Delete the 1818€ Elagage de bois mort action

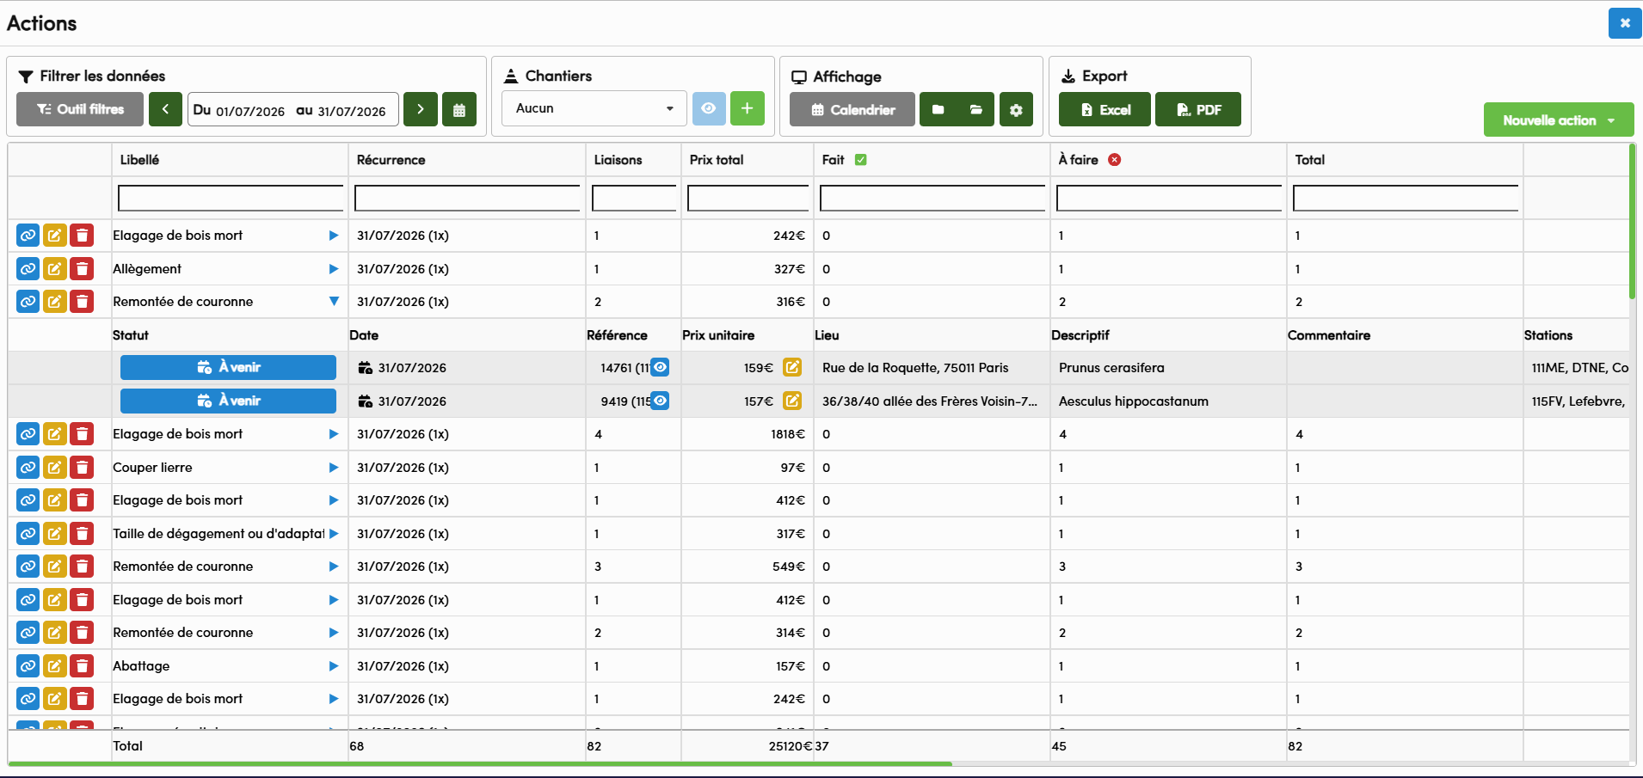click(x=82, y=434)
